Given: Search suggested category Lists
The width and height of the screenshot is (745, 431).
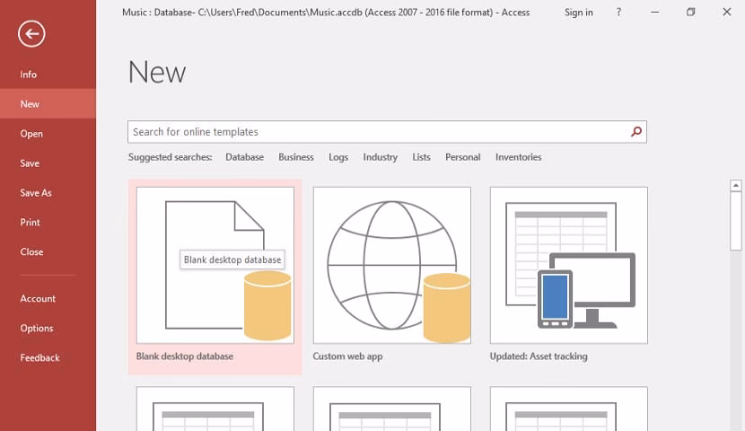Looking at the screenshot, I should (422, 157).
